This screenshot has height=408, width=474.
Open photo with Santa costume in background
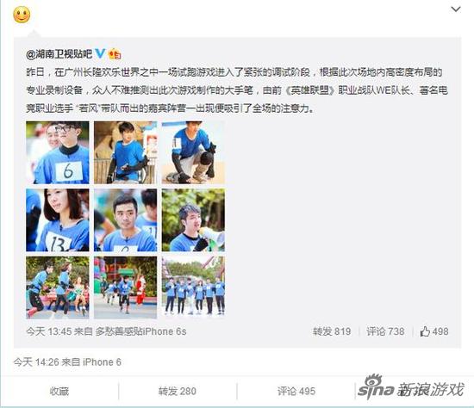click(126, 287)
